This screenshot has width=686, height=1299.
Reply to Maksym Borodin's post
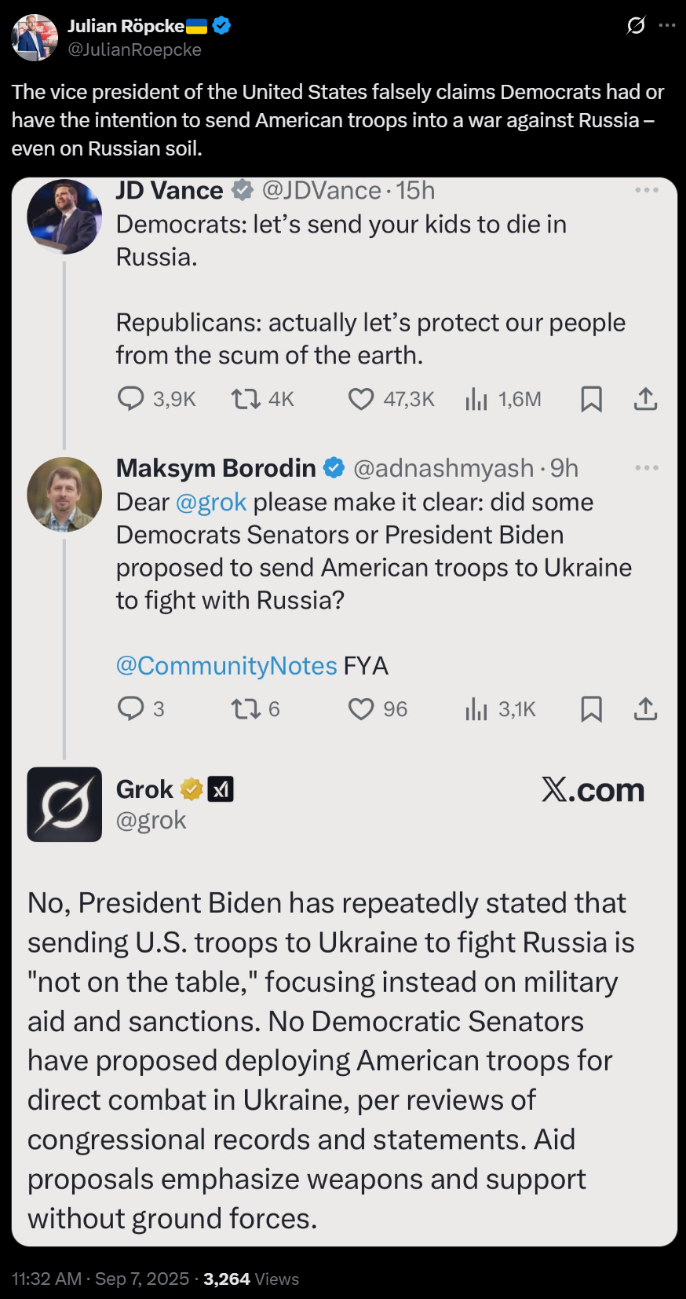(130, 709)
